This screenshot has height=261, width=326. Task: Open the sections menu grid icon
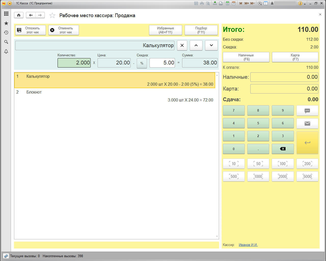click(6, 14)
